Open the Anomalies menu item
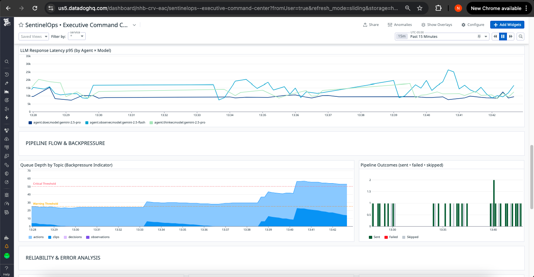The height and width of the screenshot is (277, 534). tap(400, 25)
